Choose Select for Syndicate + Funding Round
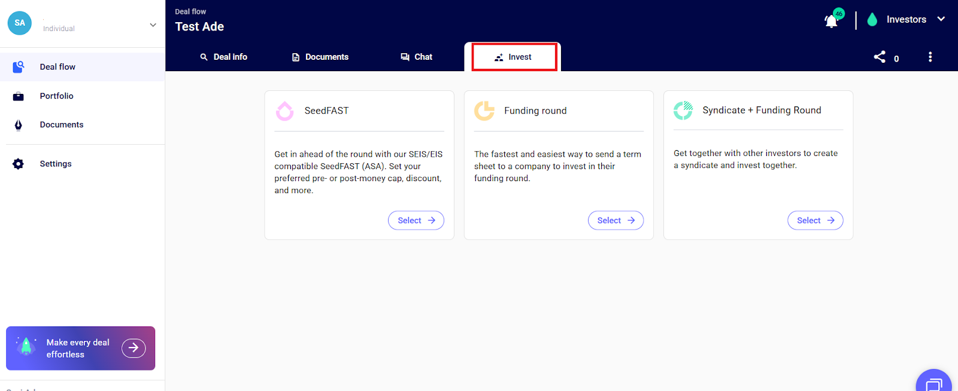958x391 pixels. [815, 220]
